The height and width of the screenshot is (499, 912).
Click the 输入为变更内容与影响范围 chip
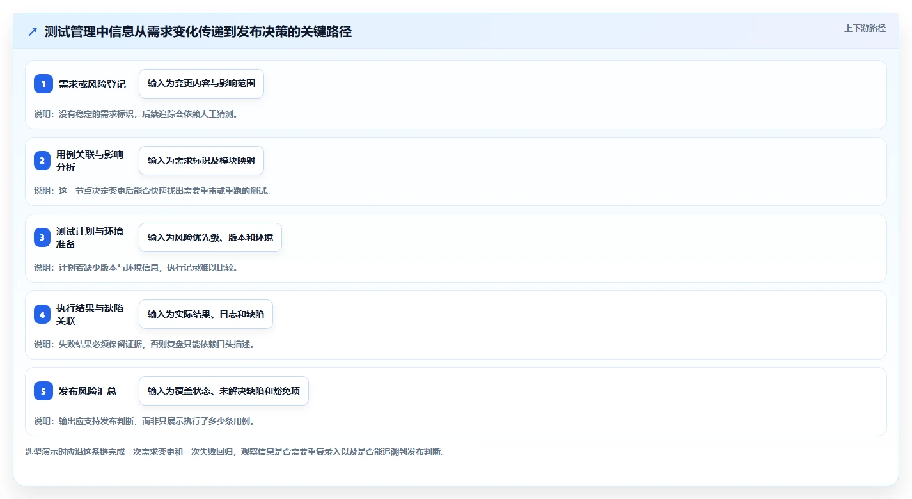pyautogui.click(x=201, y=84)
